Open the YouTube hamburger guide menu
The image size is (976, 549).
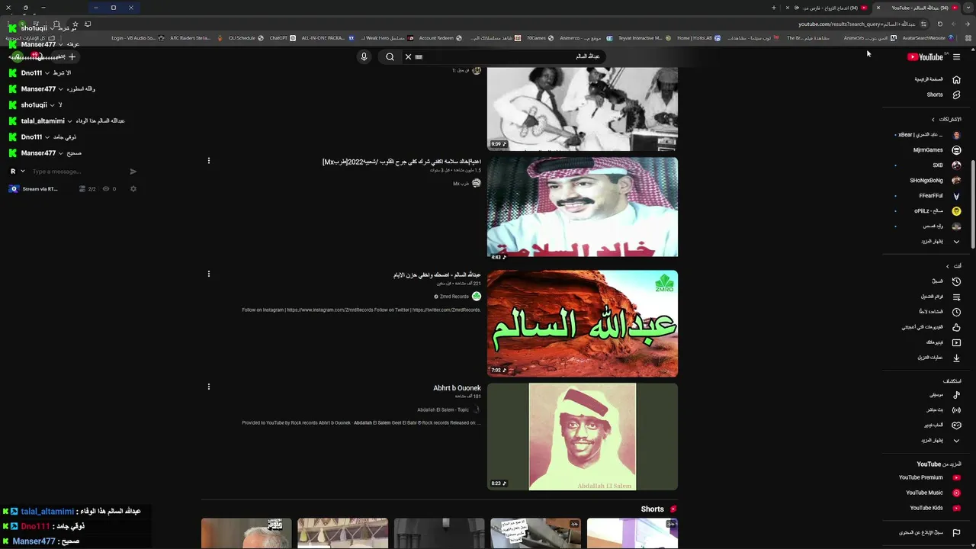pyautogui.click(x=956, y=56)
